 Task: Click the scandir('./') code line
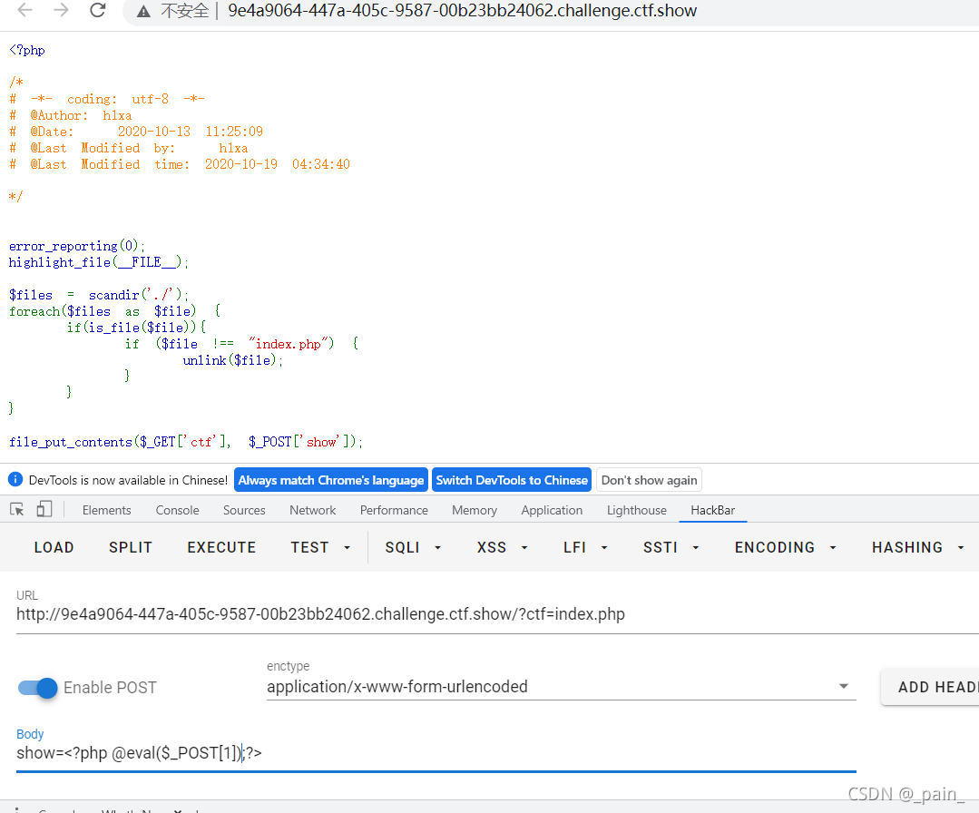pyautogui.click(x=99, y=295)
